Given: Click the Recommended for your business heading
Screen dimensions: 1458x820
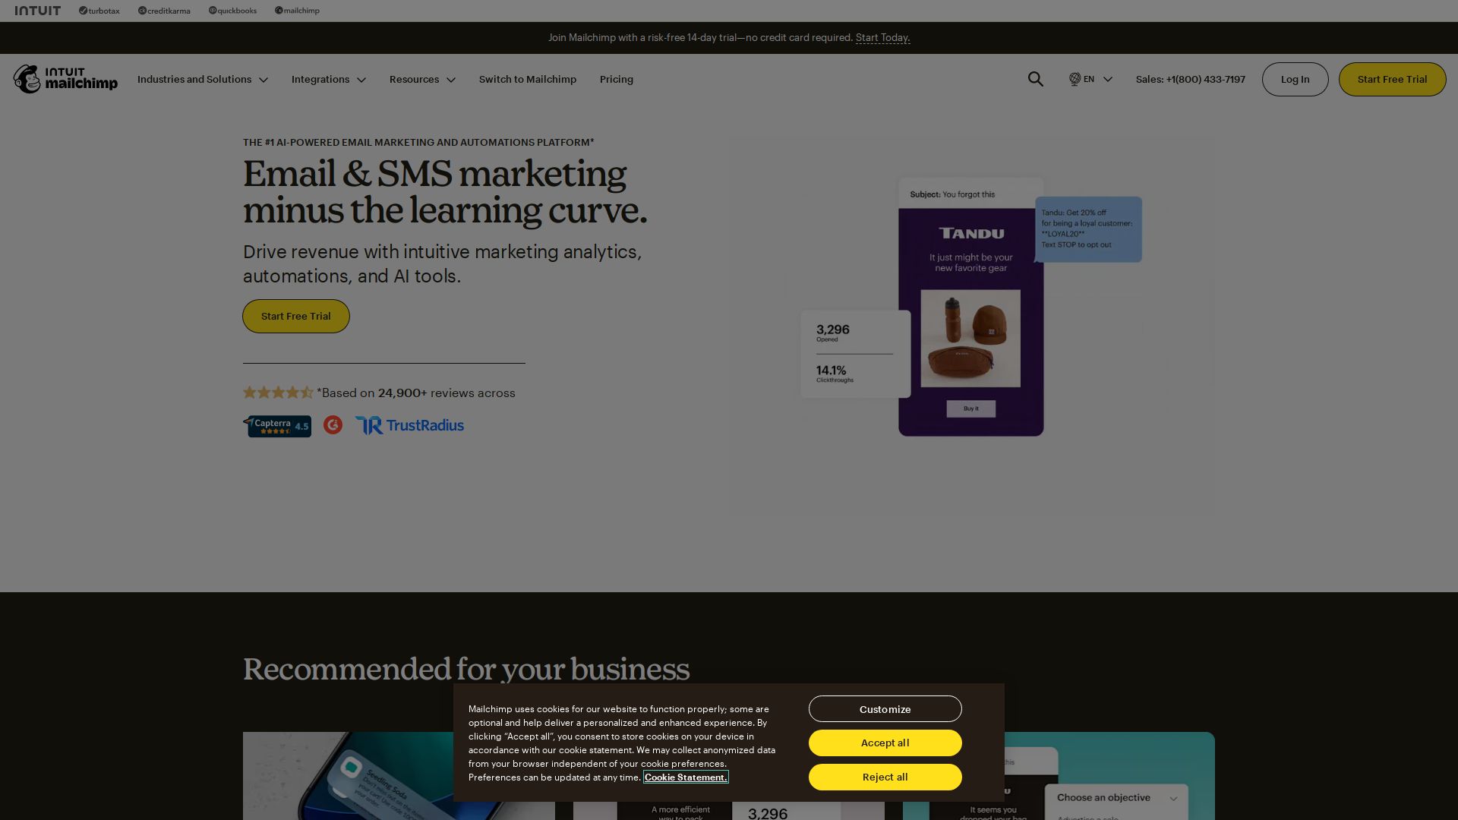Looking at the screenshot, I should coord(466,669).
